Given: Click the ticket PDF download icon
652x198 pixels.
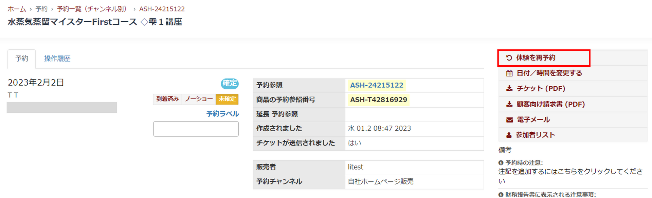Looking at the screenshot, I should click(x=509, y=89).
